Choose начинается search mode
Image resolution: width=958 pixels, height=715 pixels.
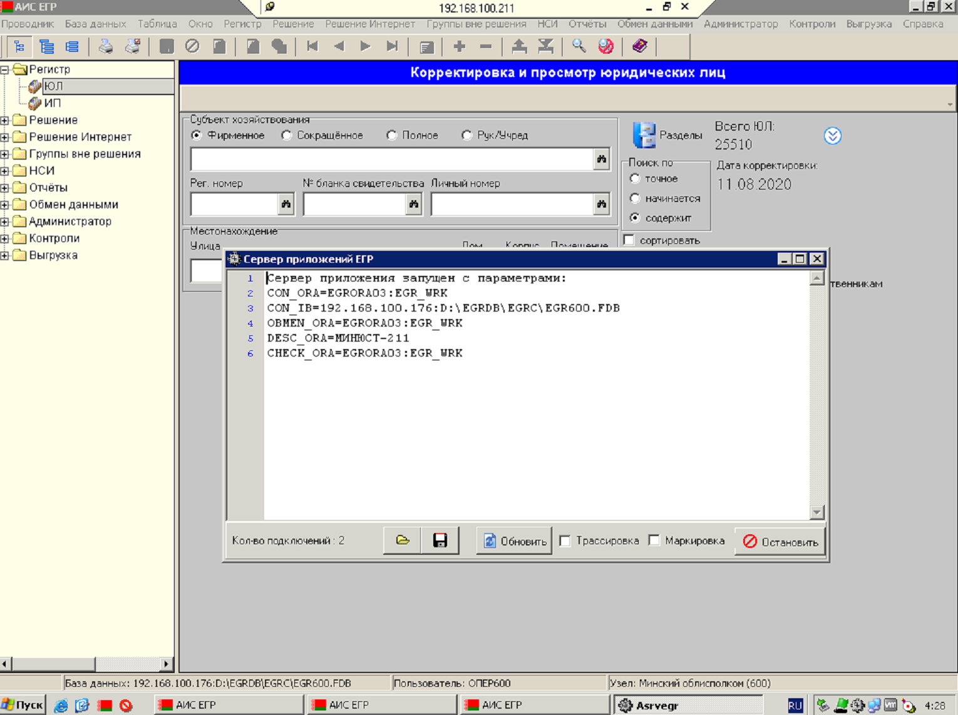coord(635,198)
